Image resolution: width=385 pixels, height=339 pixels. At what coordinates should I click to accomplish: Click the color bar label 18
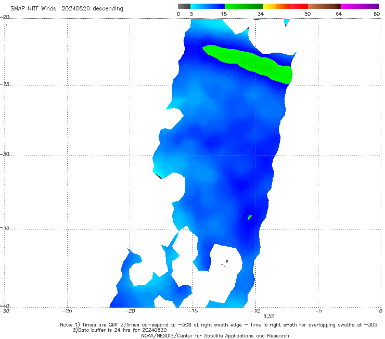click(x=224, y=14)
